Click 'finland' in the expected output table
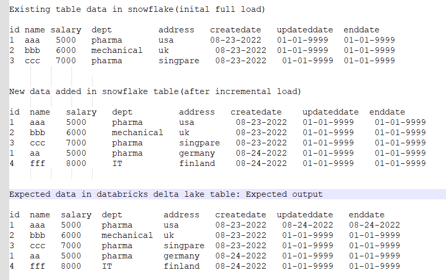 [x=182, y=266]
